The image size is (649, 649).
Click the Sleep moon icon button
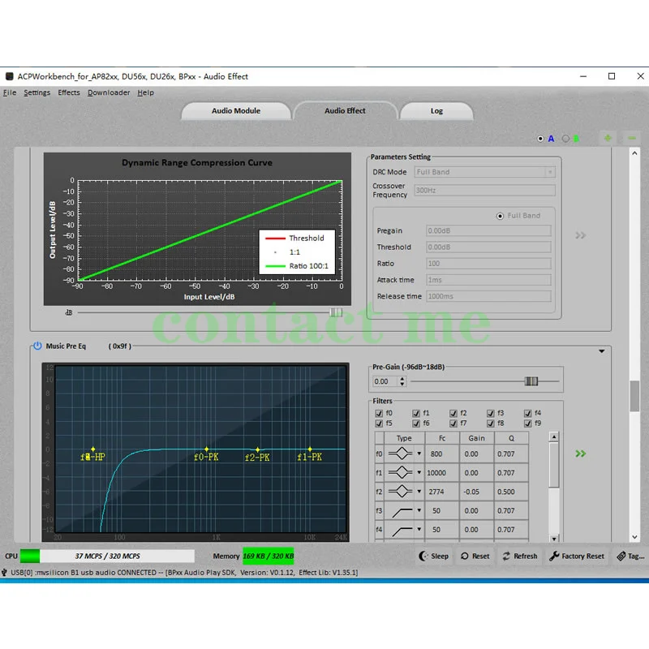tap(434, 556)
